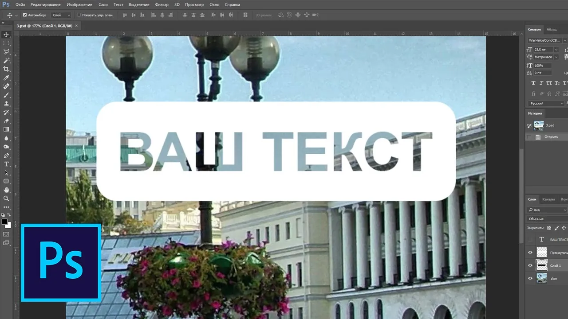This screenshot has height=319, width=568.
Task: Select the Move tool
Action: click(x=6, y=35)
